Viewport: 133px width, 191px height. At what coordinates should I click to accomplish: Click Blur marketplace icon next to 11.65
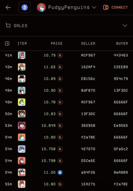[x=60, y=67]
